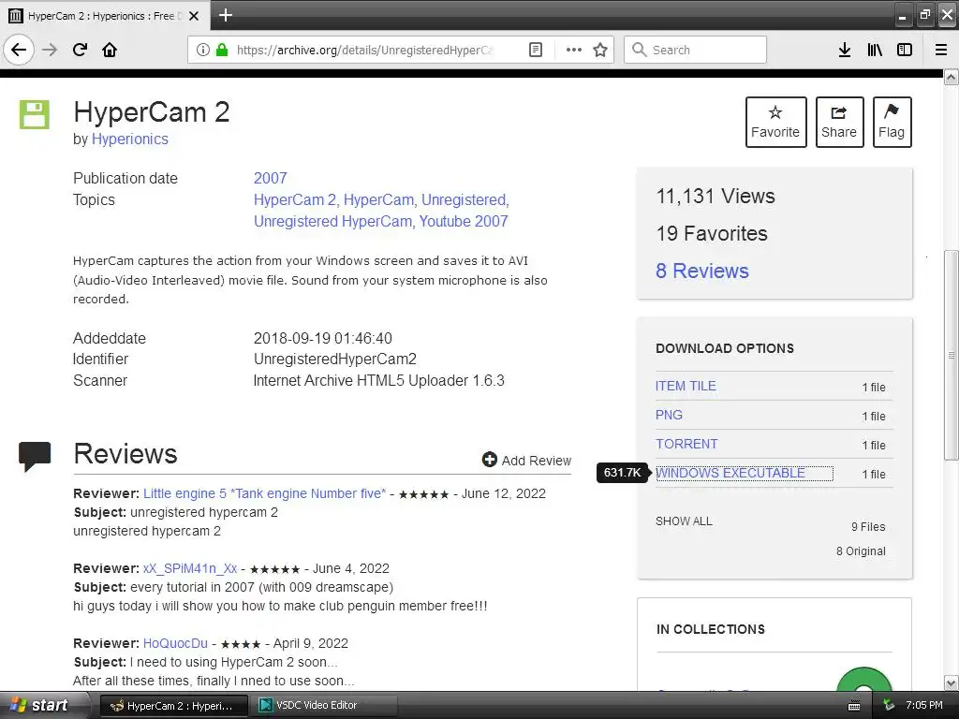Open the 2007 publication date link
This screenshot has width=959, height=719.
(x=271, y=178)
